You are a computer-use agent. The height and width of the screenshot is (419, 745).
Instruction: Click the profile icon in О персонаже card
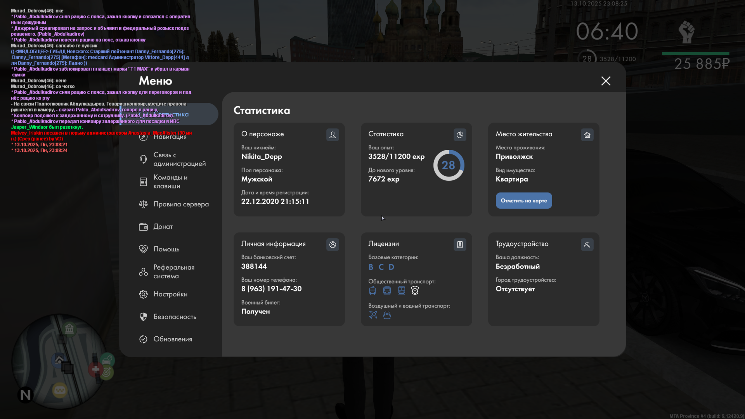[333, 135]
